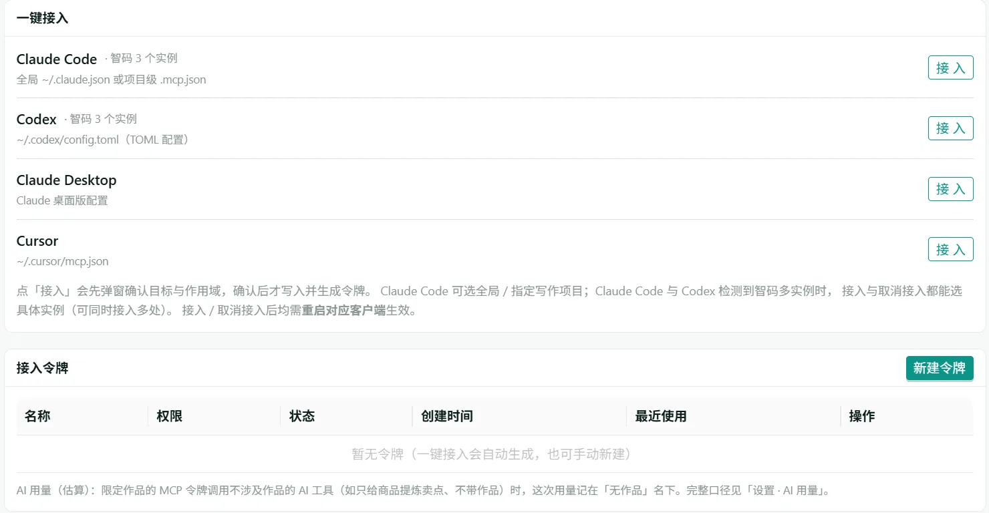989x513 pixels.
Task: Select the Codex title text
Action: coord(37,120)
